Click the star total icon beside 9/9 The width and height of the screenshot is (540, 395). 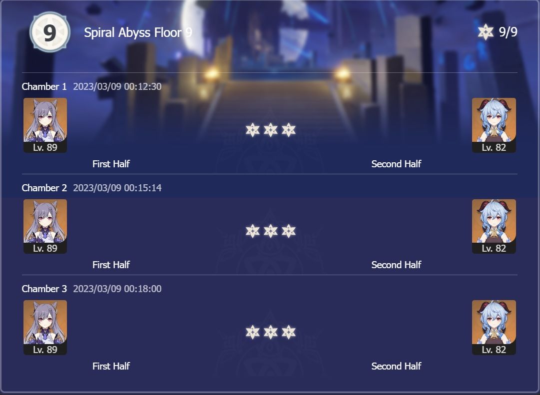pos(486,32)
